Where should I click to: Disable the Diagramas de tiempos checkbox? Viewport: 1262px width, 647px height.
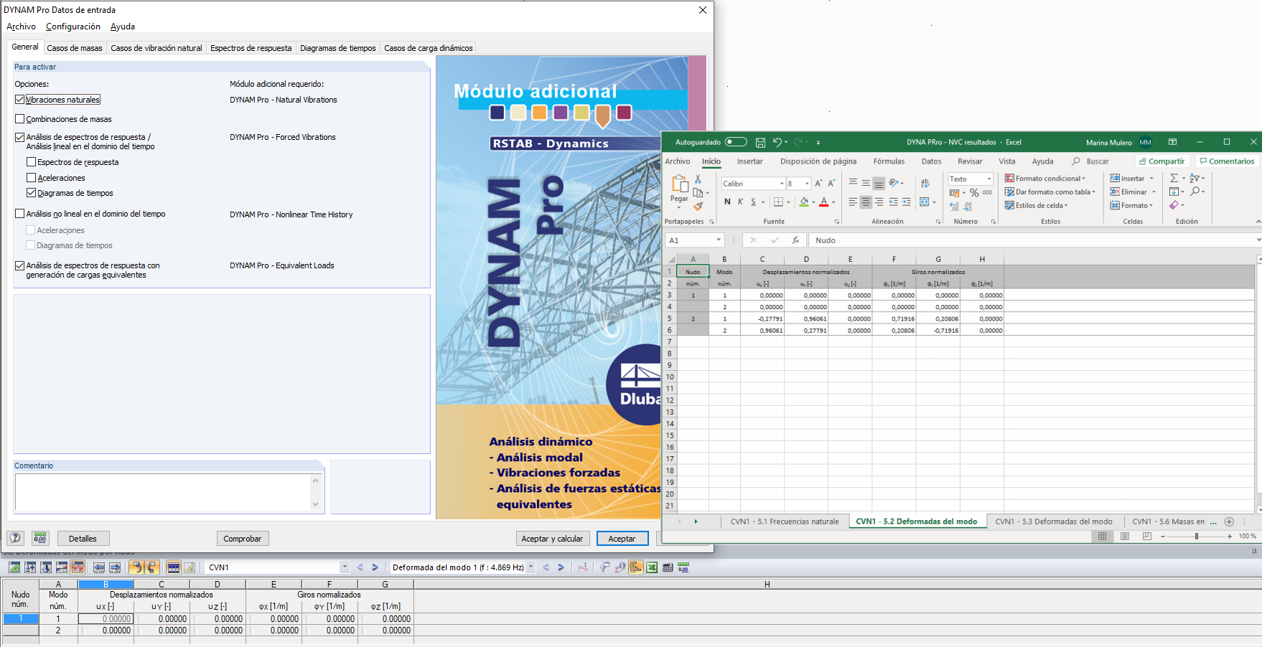pyautogui.click(x=31, y=192)
